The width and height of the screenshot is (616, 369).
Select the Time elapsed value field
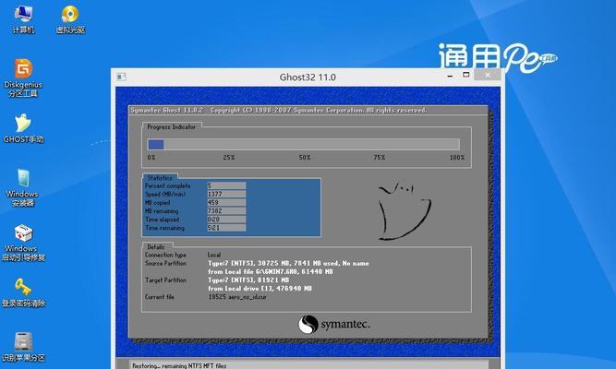coord(226,220)
